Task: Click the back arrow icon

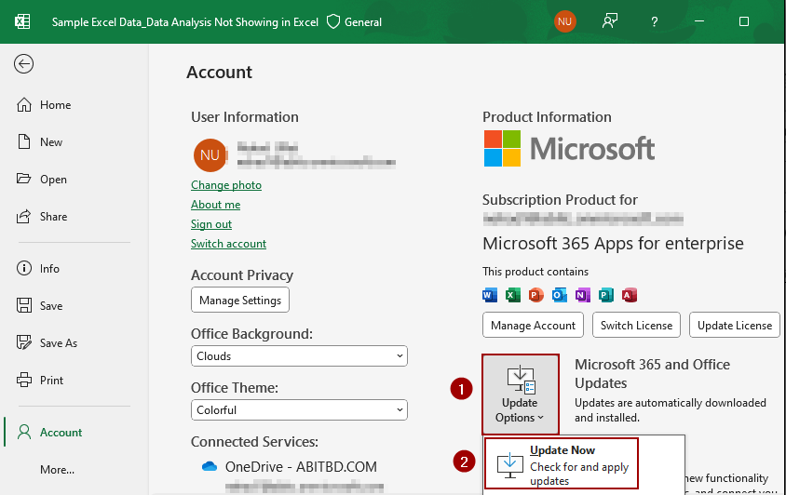Action: (24, 63)
